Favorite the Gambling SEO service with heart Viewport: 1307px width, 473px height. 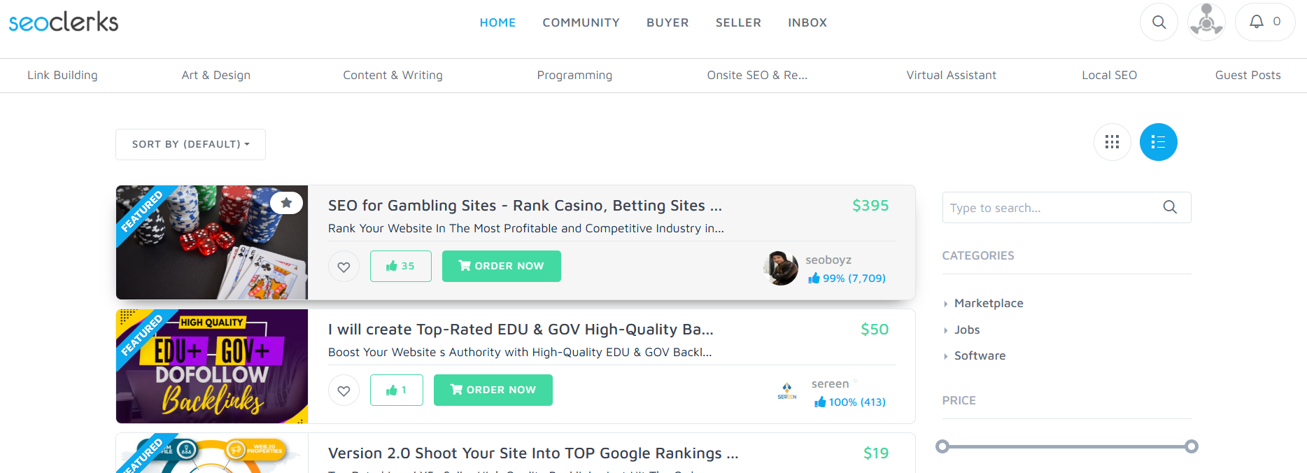344,267
